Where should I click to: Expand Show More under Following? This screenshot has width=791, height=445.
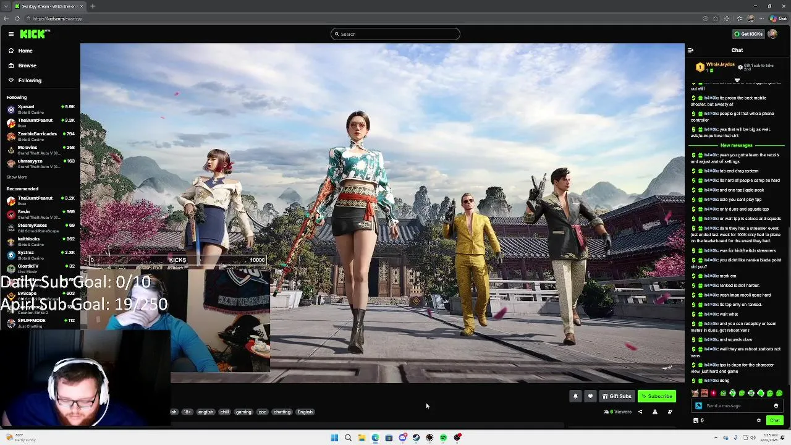(x=17, y=177)
